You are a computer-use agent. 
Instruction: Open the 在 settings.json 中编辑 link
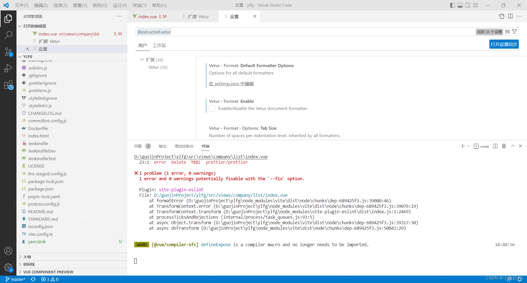tap(231, 84)
